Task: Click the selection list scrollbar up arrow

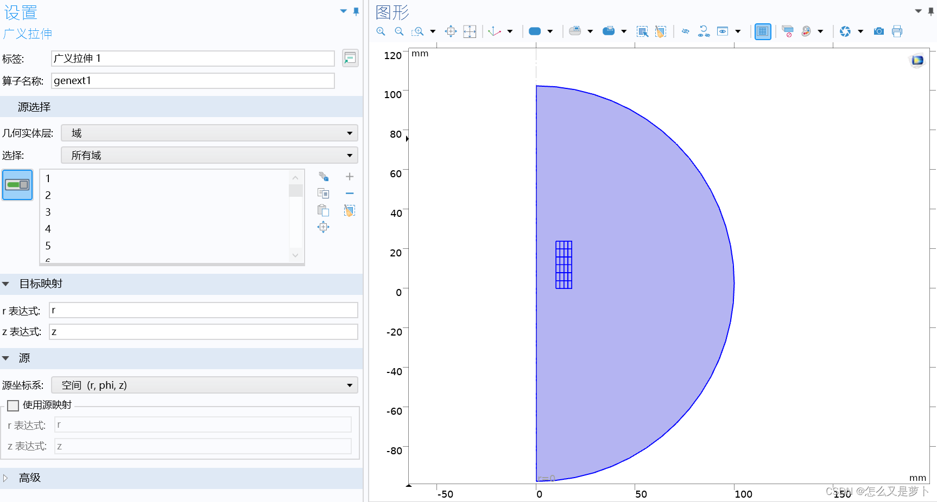Action: [295, 178]
